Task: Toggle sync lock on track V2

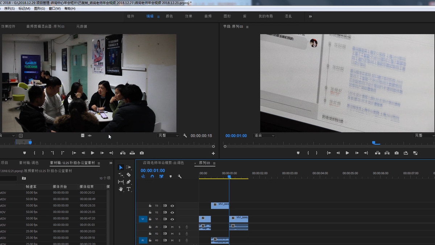Action: click(x=165, y=212)
